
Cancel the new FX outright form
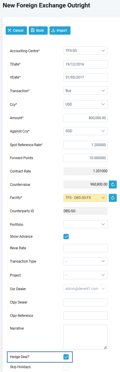point(16,31)
